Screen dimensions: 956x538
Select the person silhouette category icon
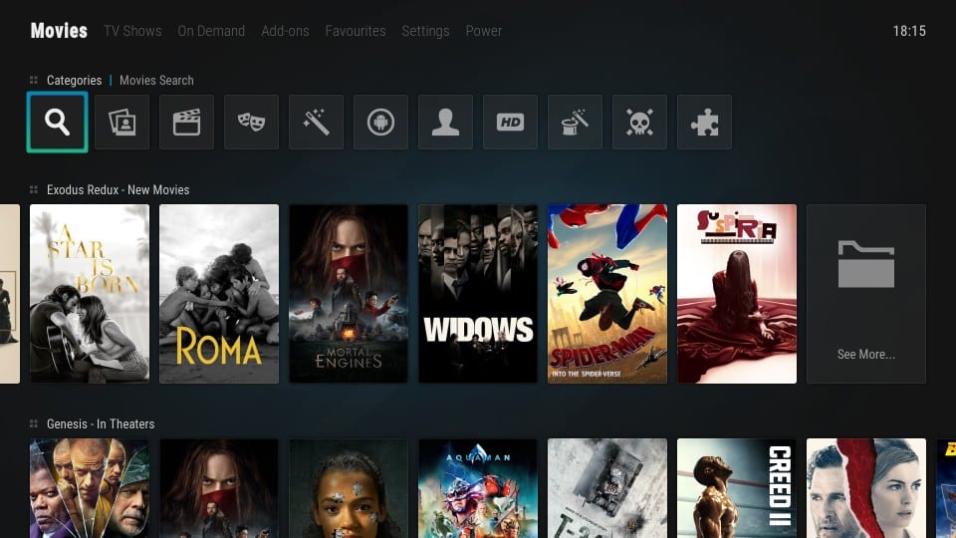pyautogui.click(x=445, y=122)
